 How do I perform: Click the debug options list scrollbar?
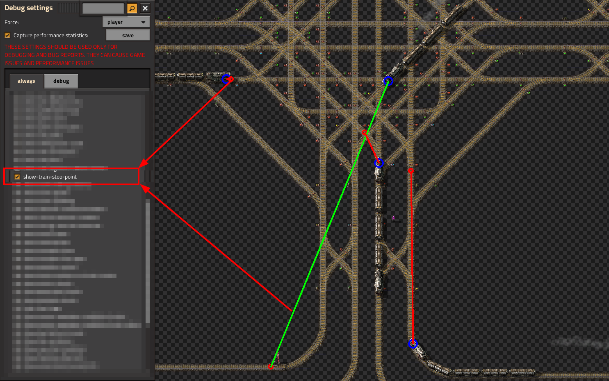tap(148, 261)
